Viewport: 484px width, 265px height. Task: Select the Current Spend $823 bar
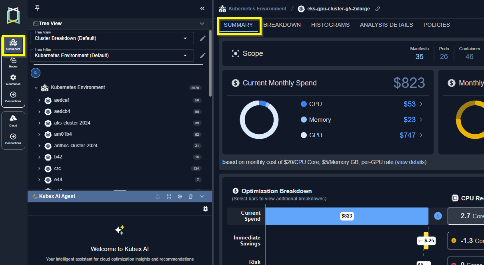(x=347, y=216)
